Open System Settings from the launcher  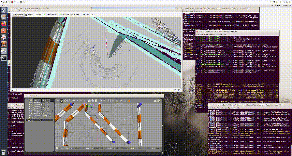point(4,37)
